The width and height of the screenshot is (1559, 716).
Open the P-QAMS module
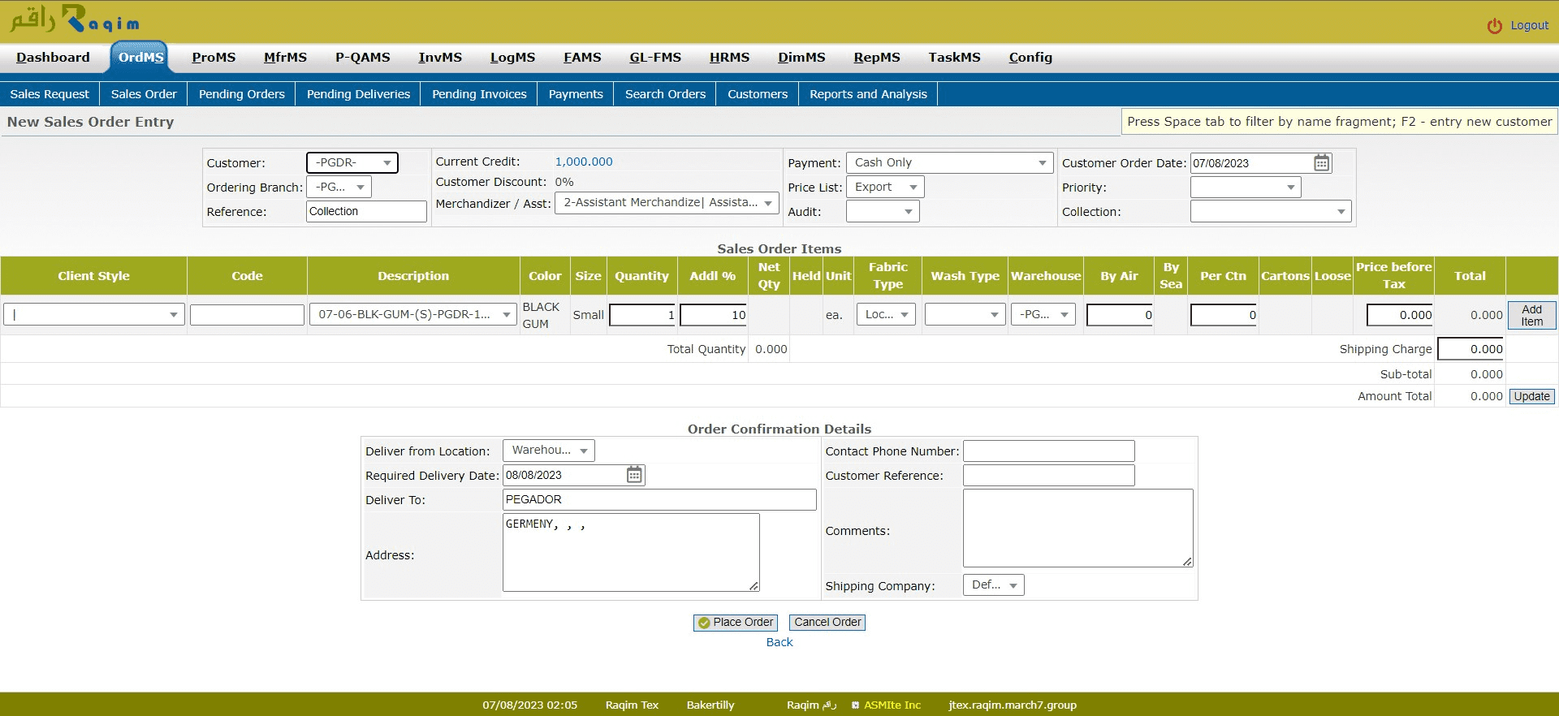[x=363, y=58]
